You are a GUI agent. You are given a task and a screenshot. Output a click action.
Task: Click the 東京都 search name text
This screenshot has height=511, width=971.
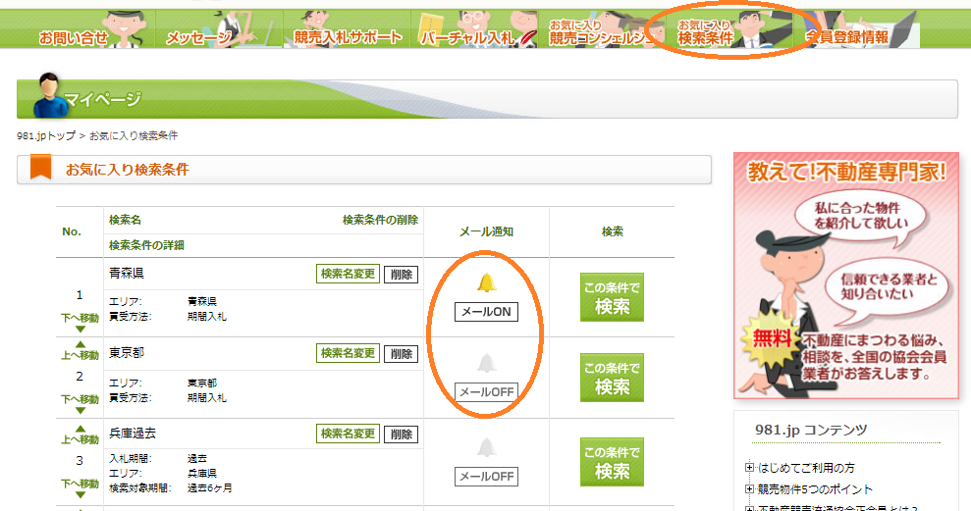pos(127,353)
